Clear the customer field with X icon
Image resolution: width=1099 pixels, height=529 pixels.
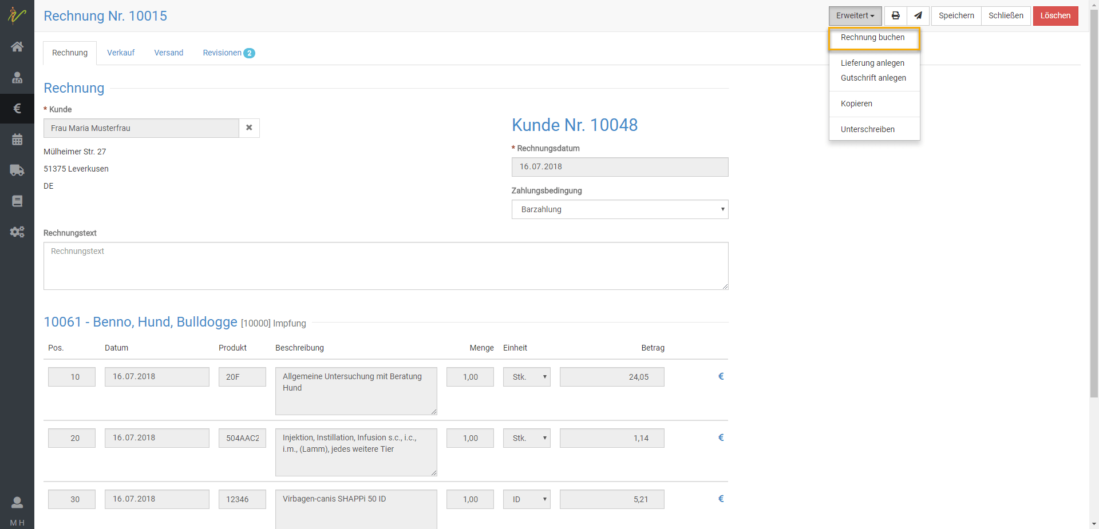point(249,128)
